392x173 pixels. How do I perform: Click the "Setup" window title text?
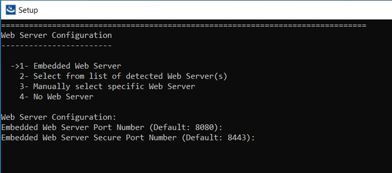click(x=28, y=10)
